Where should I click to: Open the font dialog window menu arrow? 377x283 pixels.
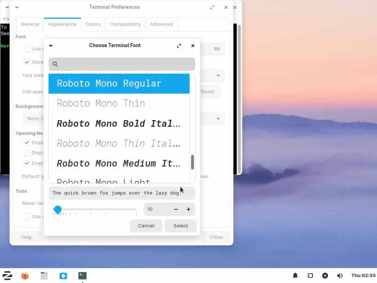click(x=51, y=46)
